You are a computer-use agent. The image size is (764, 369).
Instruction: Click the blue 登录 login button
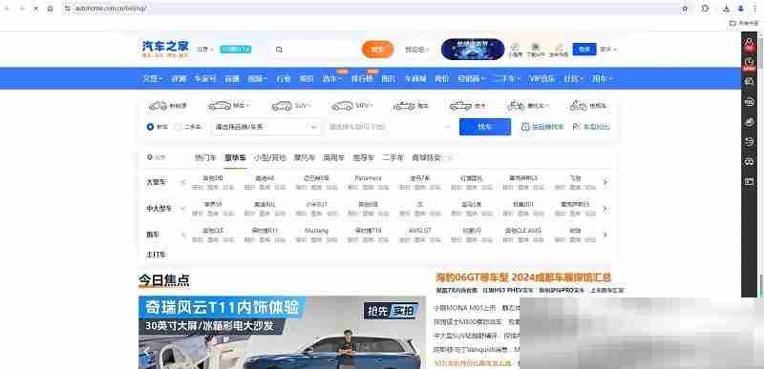tap(584, 49)
